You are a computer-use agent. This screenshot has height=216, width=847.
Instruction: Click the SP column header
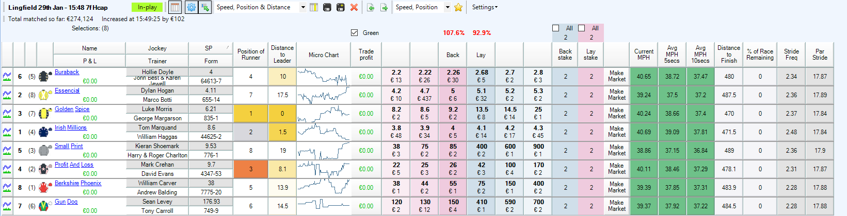tap(209, 48)
